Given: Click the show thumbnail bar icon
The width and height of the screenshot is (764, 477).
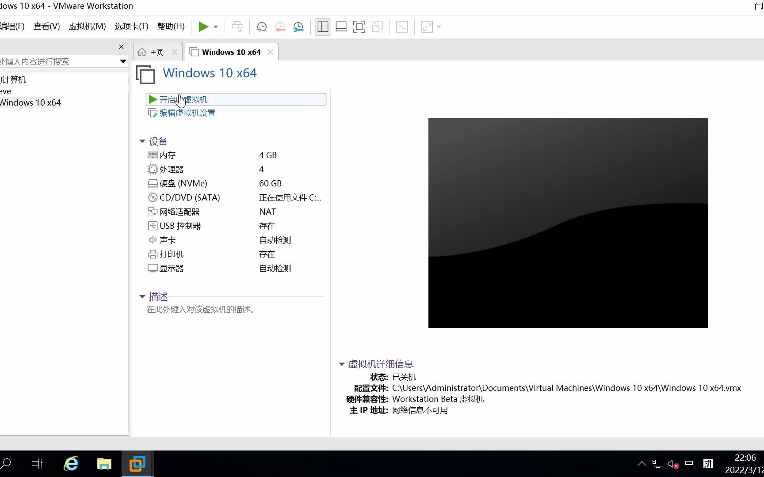Looking at the screenshot, I should coord(341,26).
